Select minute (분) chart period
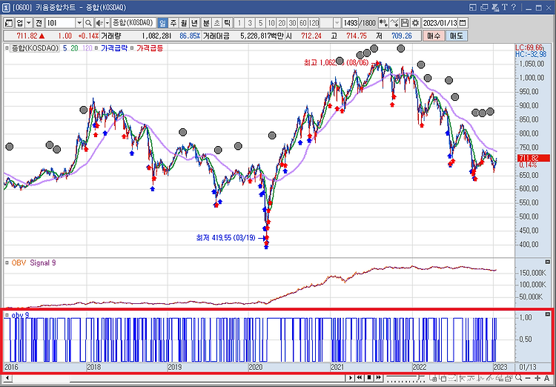Viewport: 556px width, 387px height. point(206,23)
